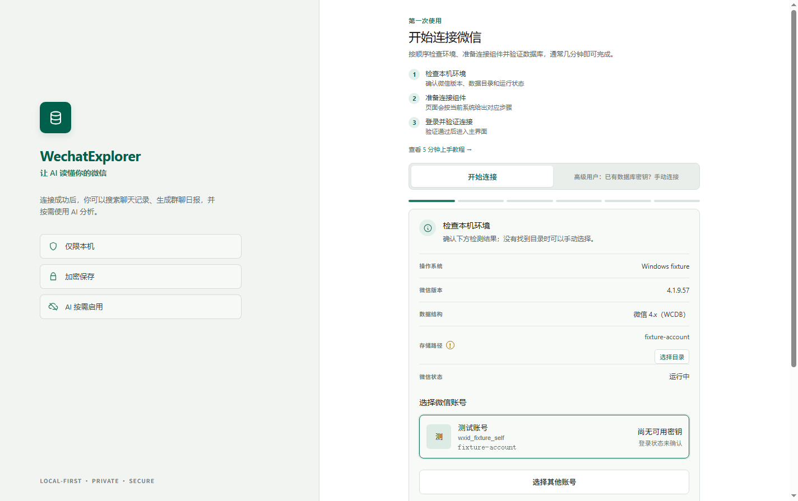This screenshot has height=501, width=798.
Task: Click the Windows fixture value
Action: point(665,266)
